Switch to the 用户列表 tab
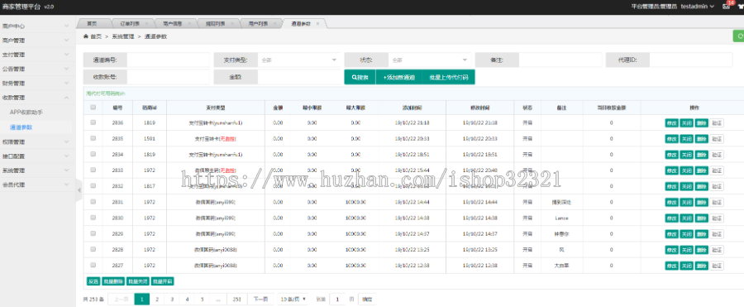The width and height of the screenshot is (744, 307). pos(258,23)
